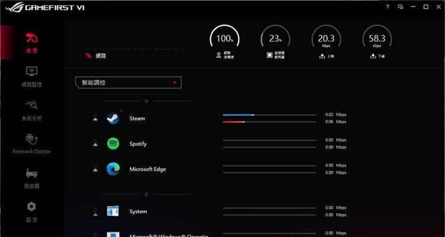Change priority arrow for Spotify

click(x=96, y=144)
